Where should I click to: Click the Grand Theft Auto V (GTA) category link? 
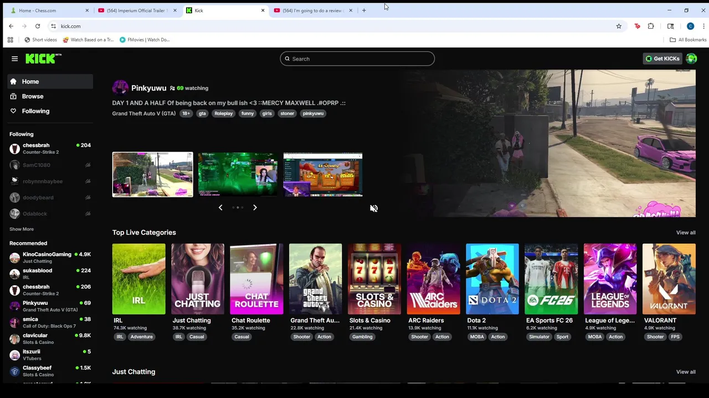144,113
